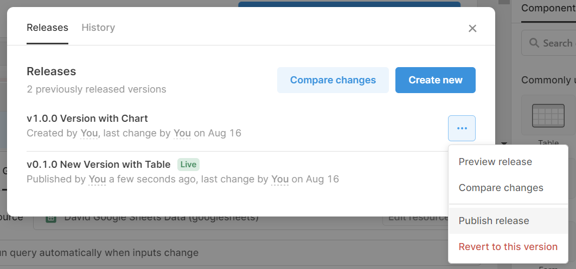Select the Releases tab
Image resolution: width=576 pixels, height=269 pixels.
[47, 28]
